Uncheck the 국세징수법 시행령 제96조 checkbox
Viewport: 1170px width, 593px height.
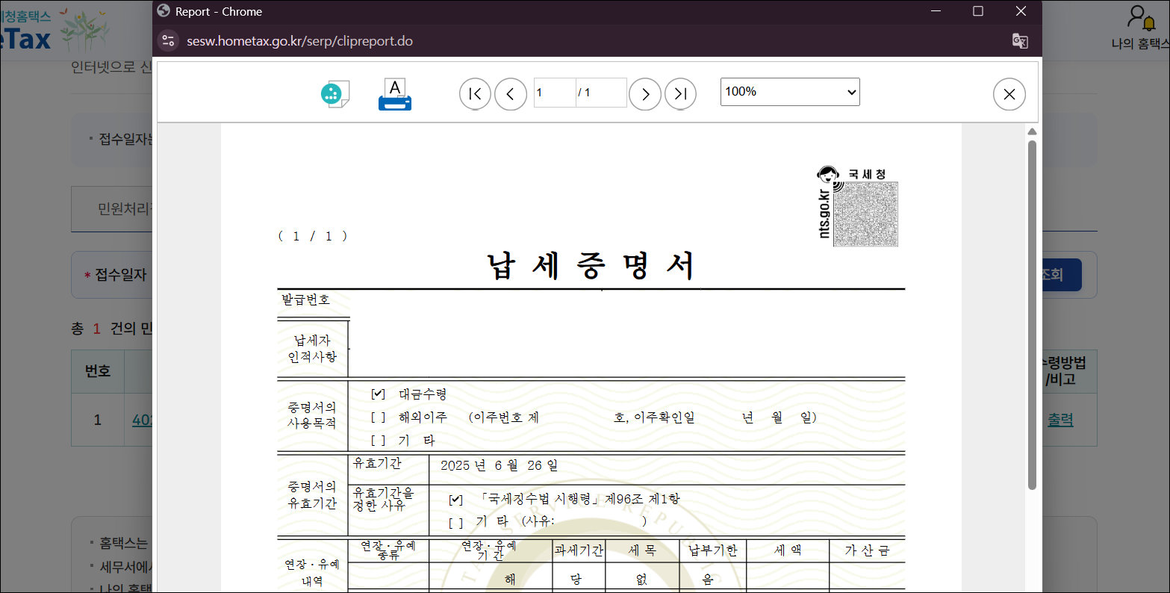455,499
